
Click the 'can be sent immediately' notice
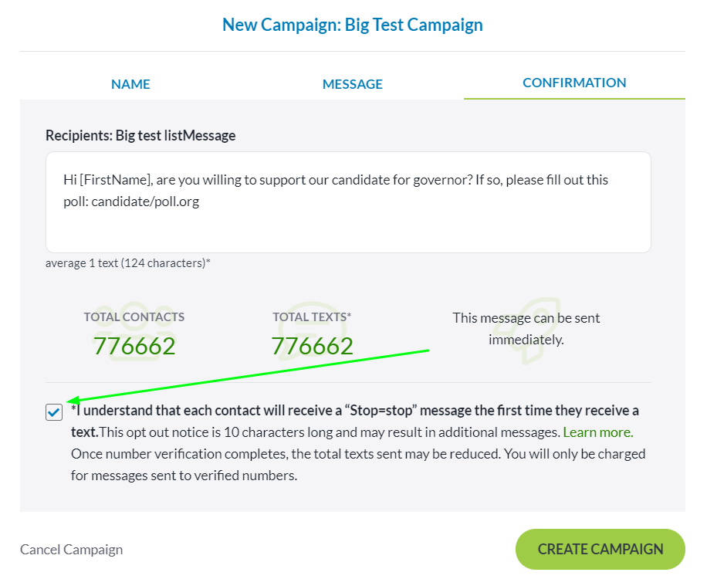point(526,328)
